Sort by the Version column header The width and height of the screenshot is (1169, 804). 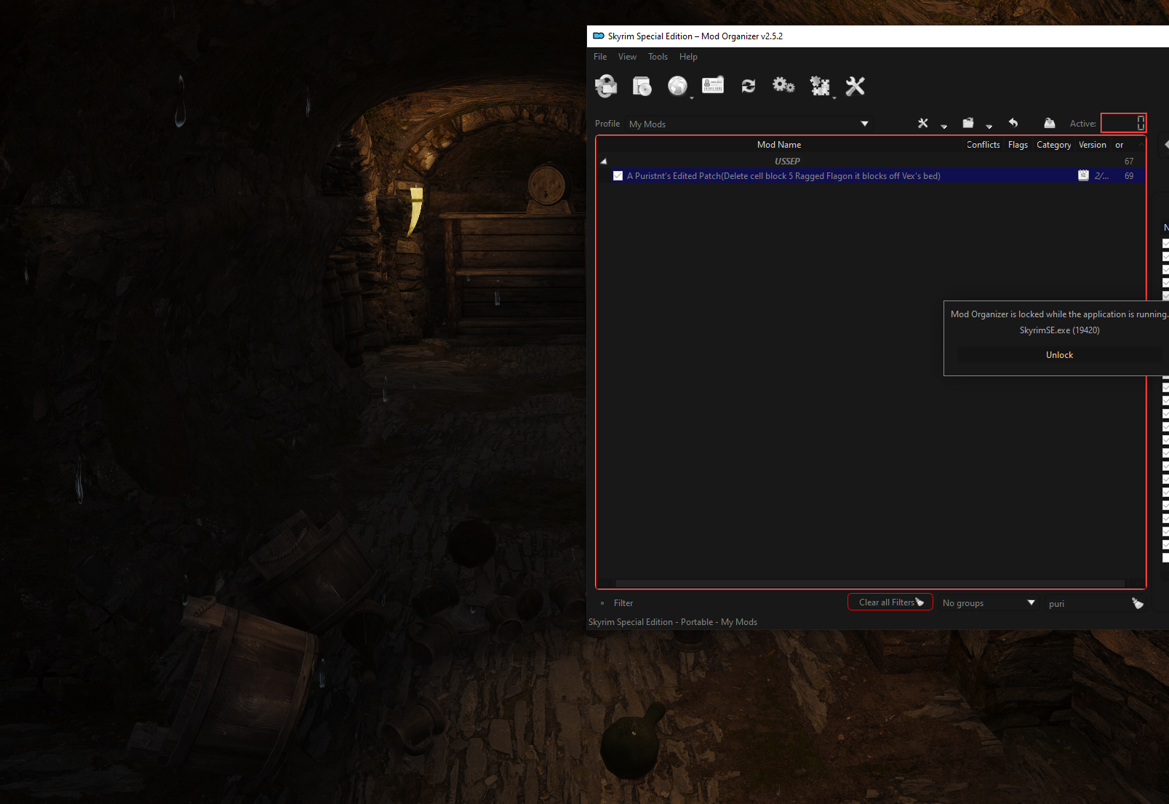[1093, 145]
